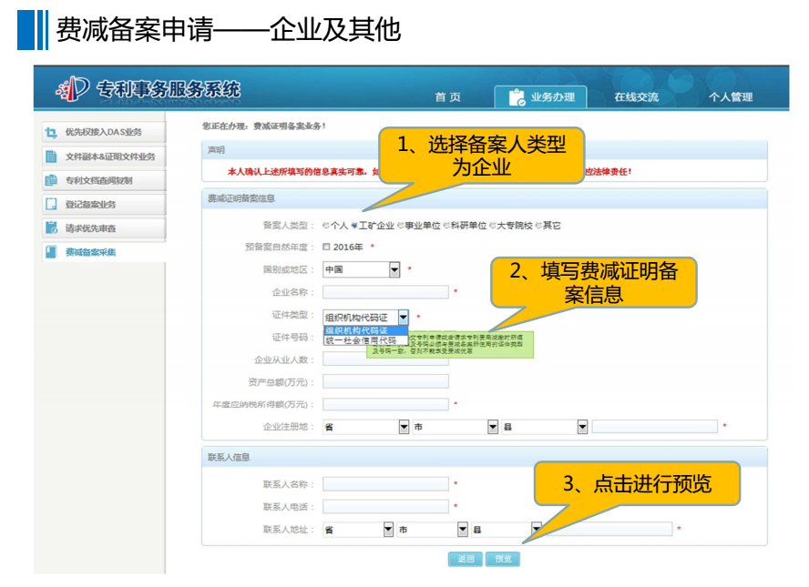Open 企业注册地 city (市) dropdown
809x587 pixels.
click(456, 427)
